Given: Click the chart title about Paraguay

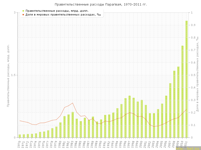Looking at the screenshot, I should coord(100,4).
